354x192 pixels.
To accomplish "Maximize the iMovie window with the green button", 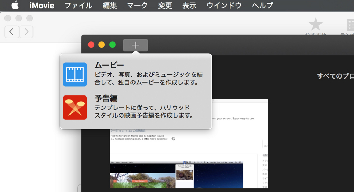I will coord(112,45).
